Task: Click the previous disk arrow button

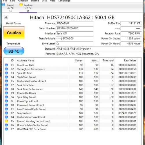Action: (x=6, y=17)
